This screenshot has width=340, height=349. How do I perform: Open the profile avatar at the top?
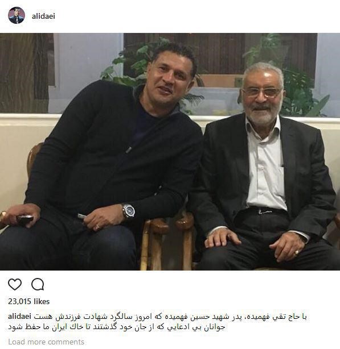(17, 15)
